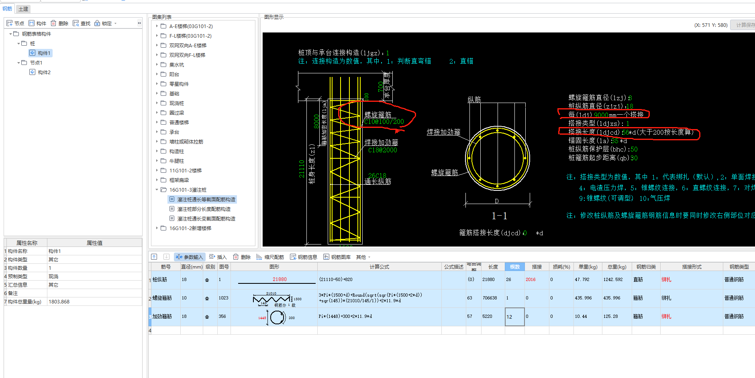The height and width of the screenshot is (378, 755).
Task: Click the 预制类型 value 现浇
Action: (94, 277)
